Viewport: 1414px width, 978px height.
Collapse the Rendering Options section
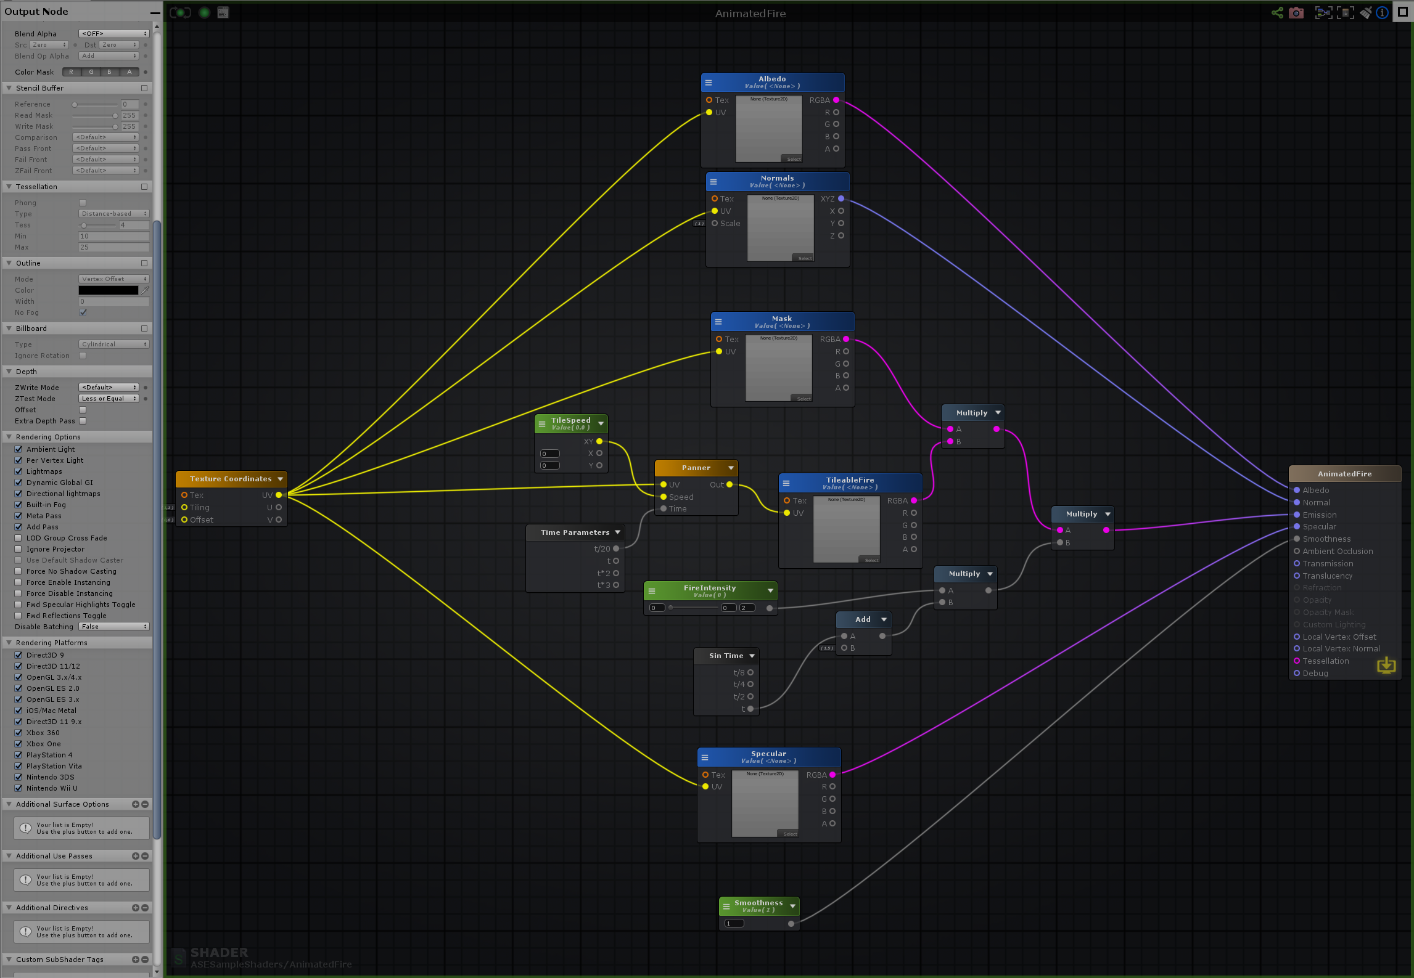[7, 436]
